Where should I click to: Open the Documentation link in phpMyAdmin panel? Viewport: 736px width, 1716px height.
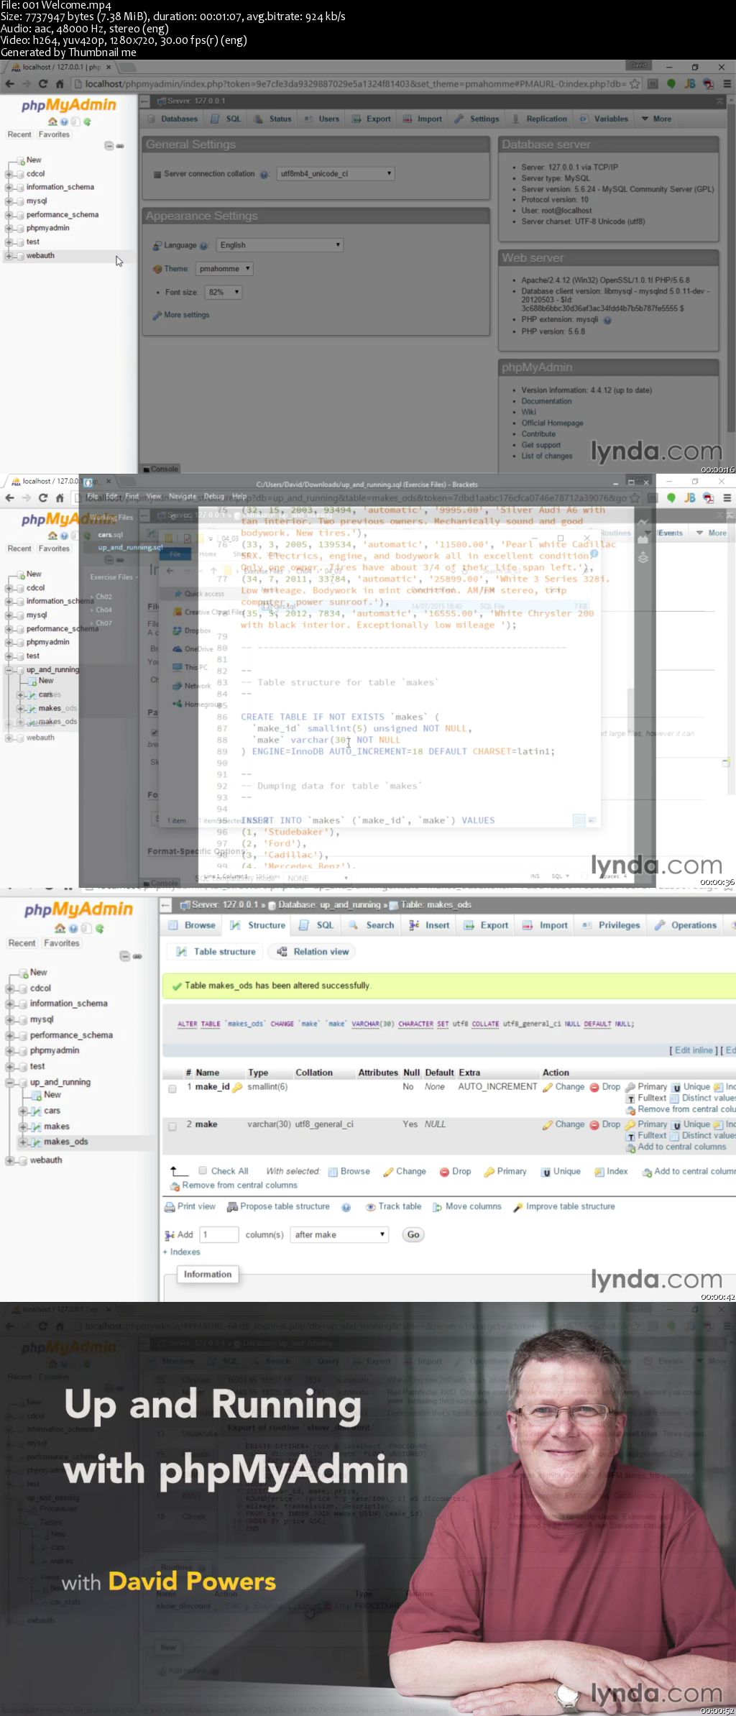(546, 401)
